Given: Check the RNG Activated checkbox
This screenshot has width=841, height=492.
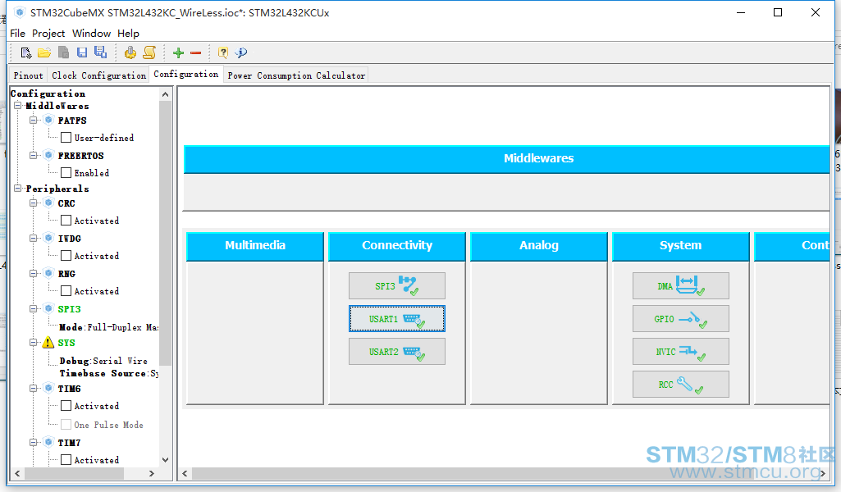Looking at the screenshot, I should pos(66,291).
